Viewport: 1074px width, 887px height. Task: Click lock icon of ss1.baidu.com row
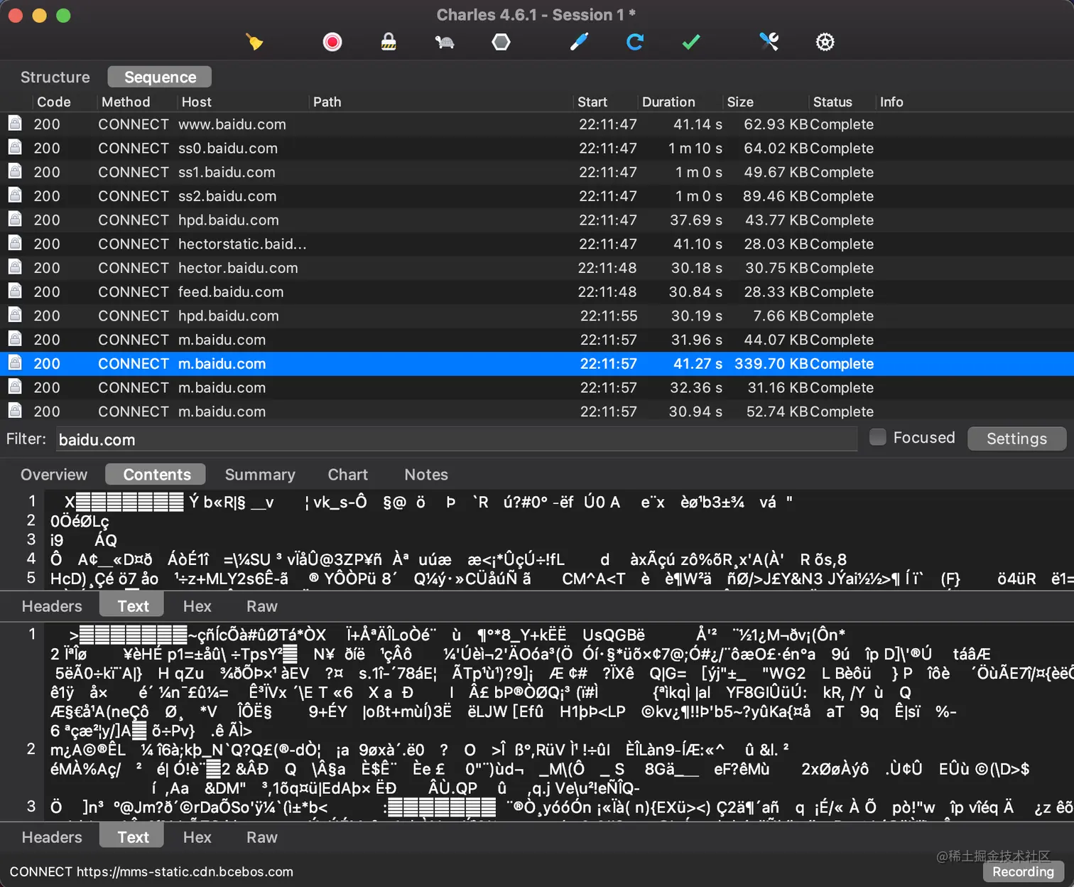pyautogui.click(x=15, y=172)
